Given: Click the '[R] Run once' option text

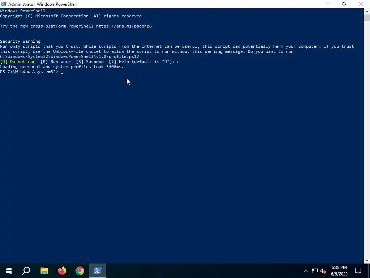Looking at the screenshot, I should click(x=56, y=62).
